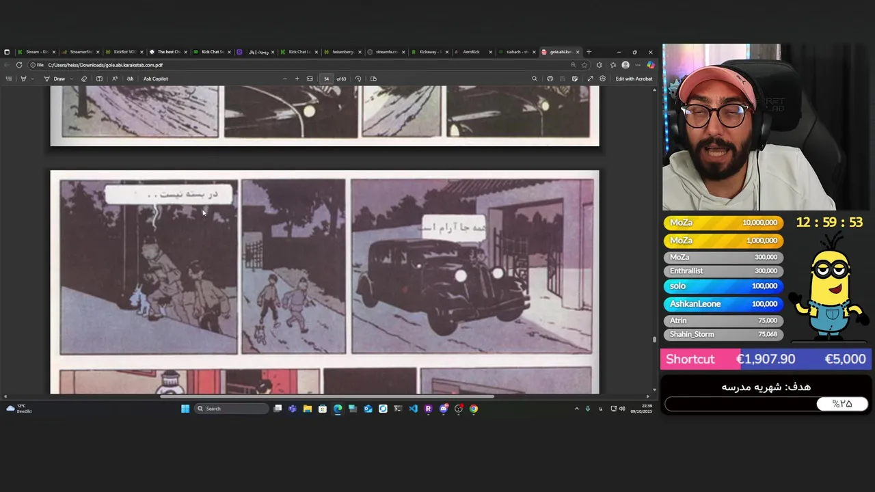Click the comic panel with black car
This screenshot has width=875, height=492.
click(x=472, y=266)
